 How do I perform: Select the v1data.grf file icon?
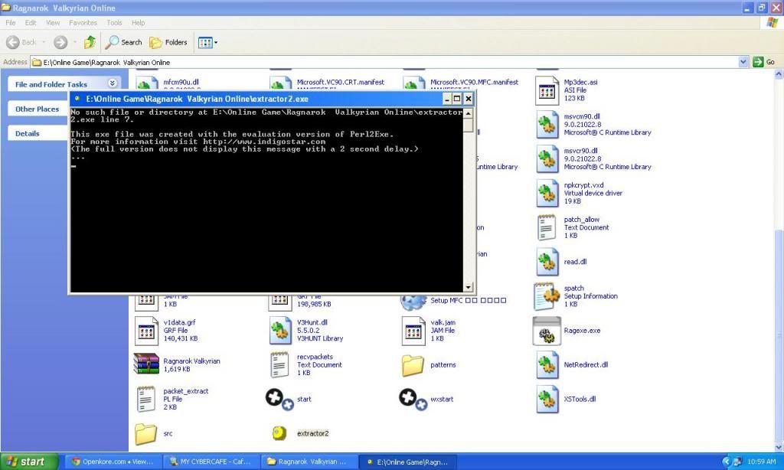click(x=146, y=331)
